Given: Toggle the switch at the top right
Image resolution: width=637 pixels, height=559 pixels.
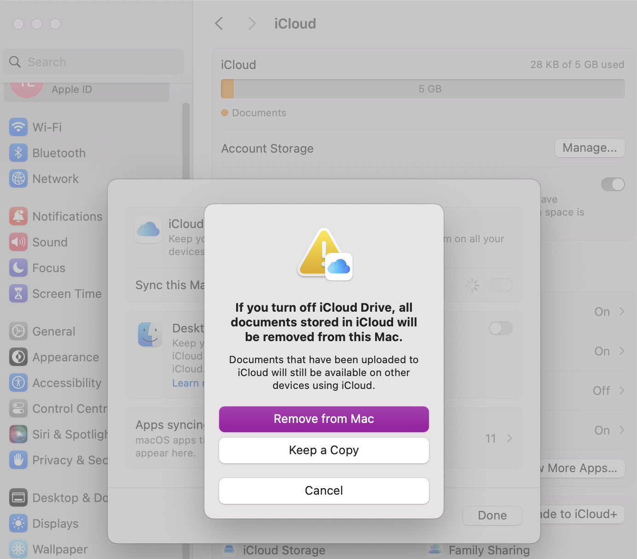Looking at the screenshot, I should [613, 184].
